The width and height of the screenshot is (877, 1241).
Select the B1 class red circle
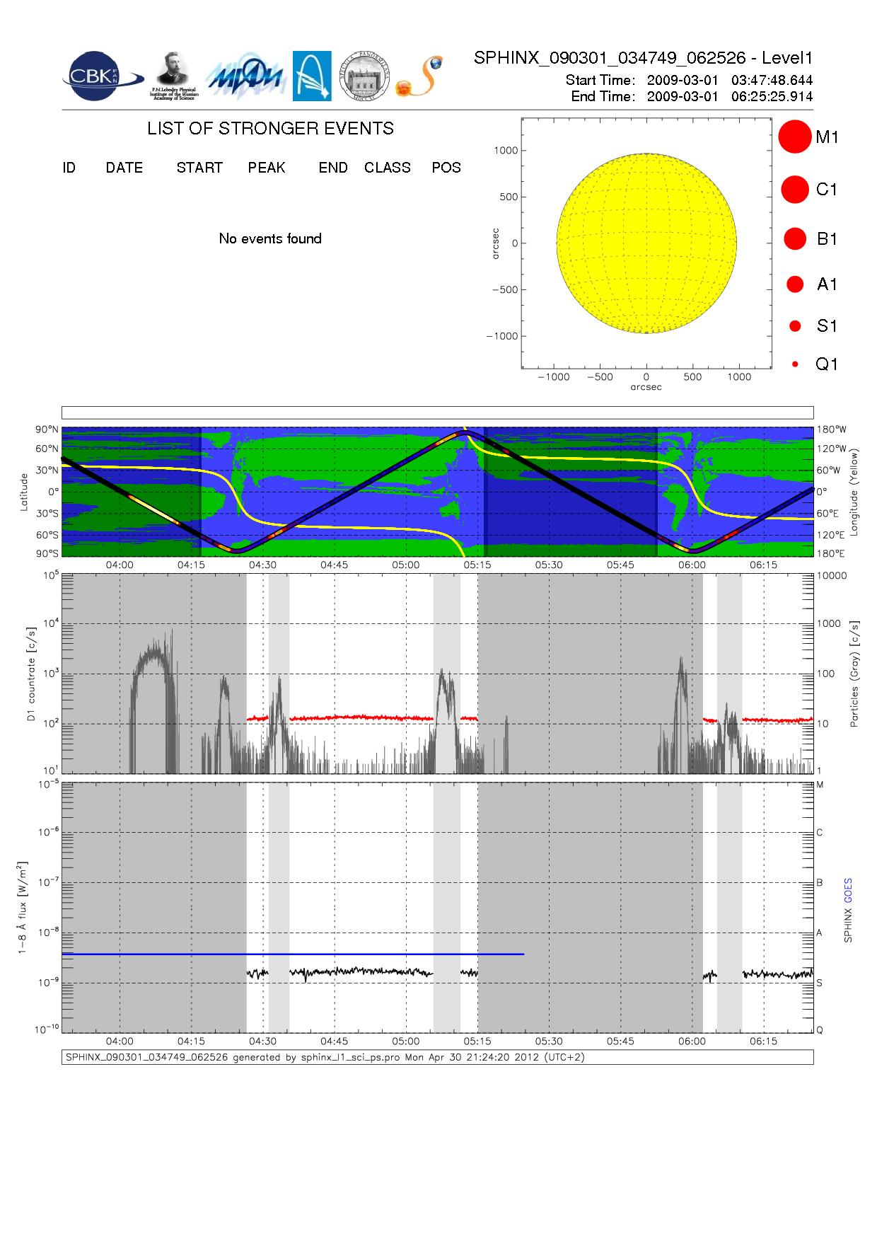tap(794, 239)
